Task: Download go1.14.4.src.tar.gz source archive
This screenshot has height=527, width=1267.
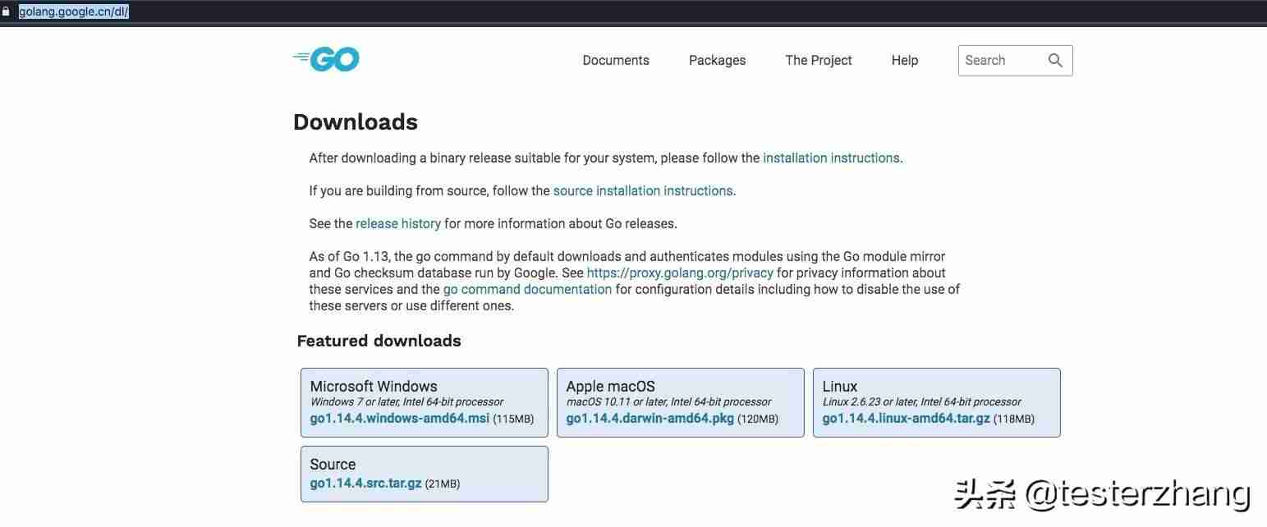Action: [365, 483]
